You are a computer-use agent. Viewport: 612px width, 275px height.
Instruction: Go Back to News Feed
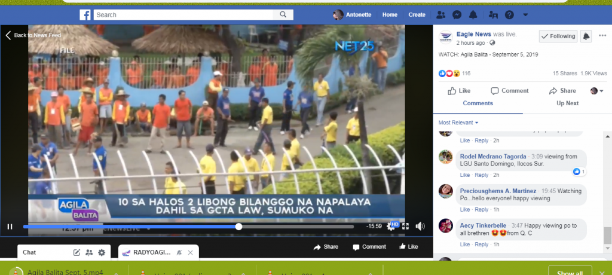(33, 35)
